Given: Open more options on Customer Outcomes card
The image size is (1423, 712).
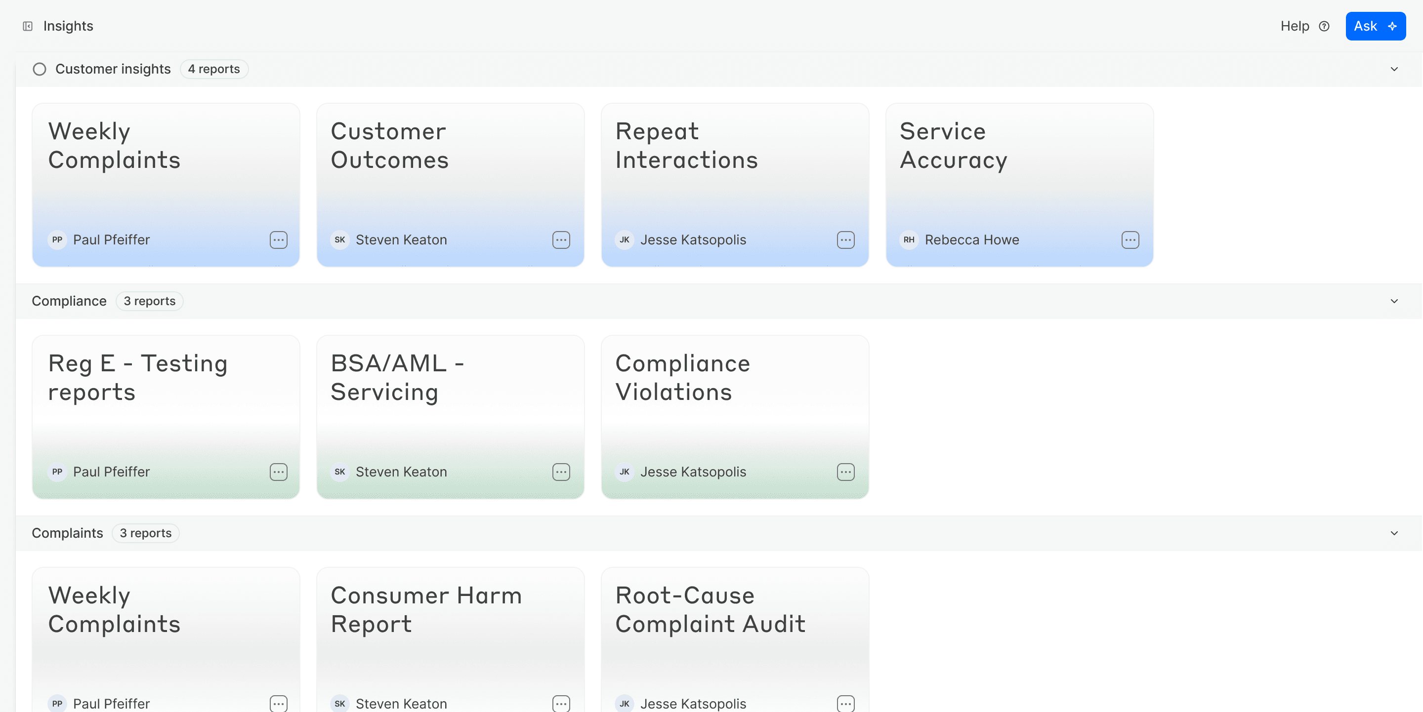Looking at the screenshot, I should (561, 240).
